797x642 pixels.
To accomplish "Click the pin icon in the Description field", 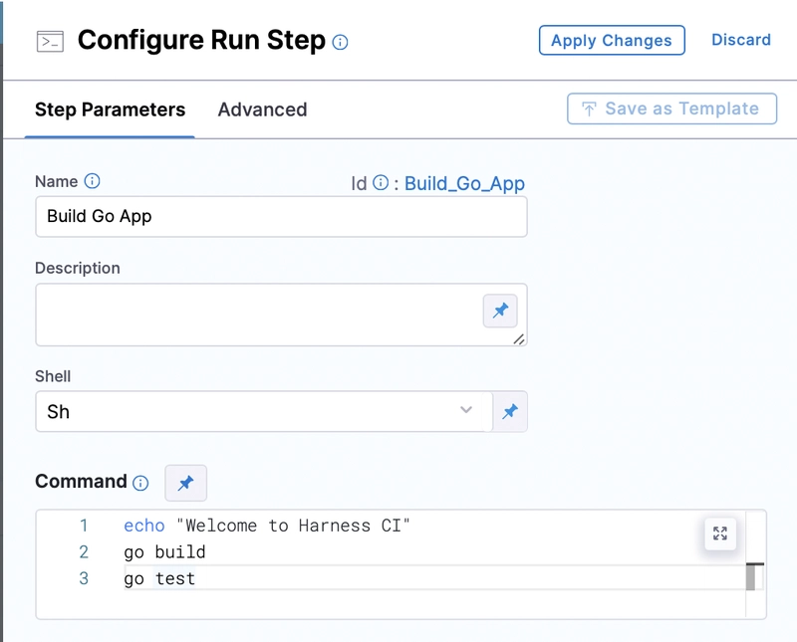I will (500, 312).
